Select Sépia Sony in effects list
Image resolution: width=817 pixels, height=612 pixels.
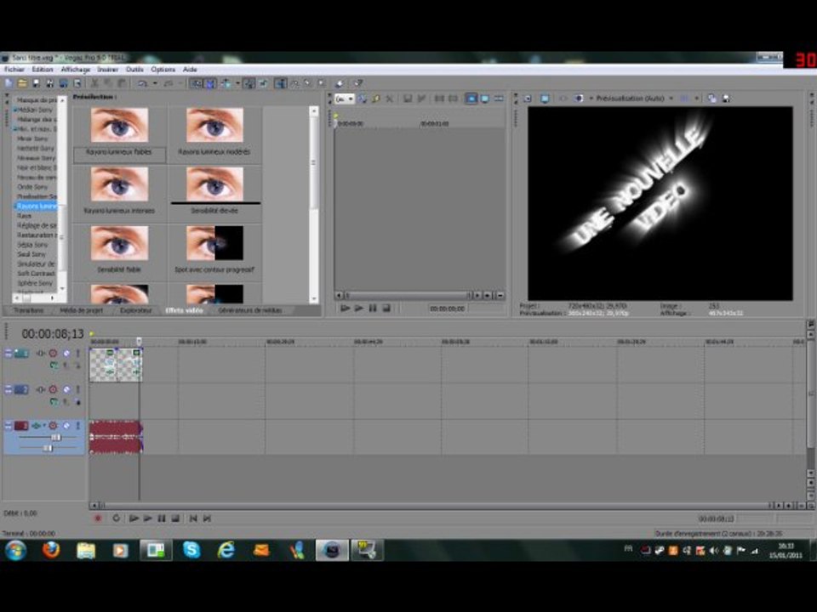[32, 245]
